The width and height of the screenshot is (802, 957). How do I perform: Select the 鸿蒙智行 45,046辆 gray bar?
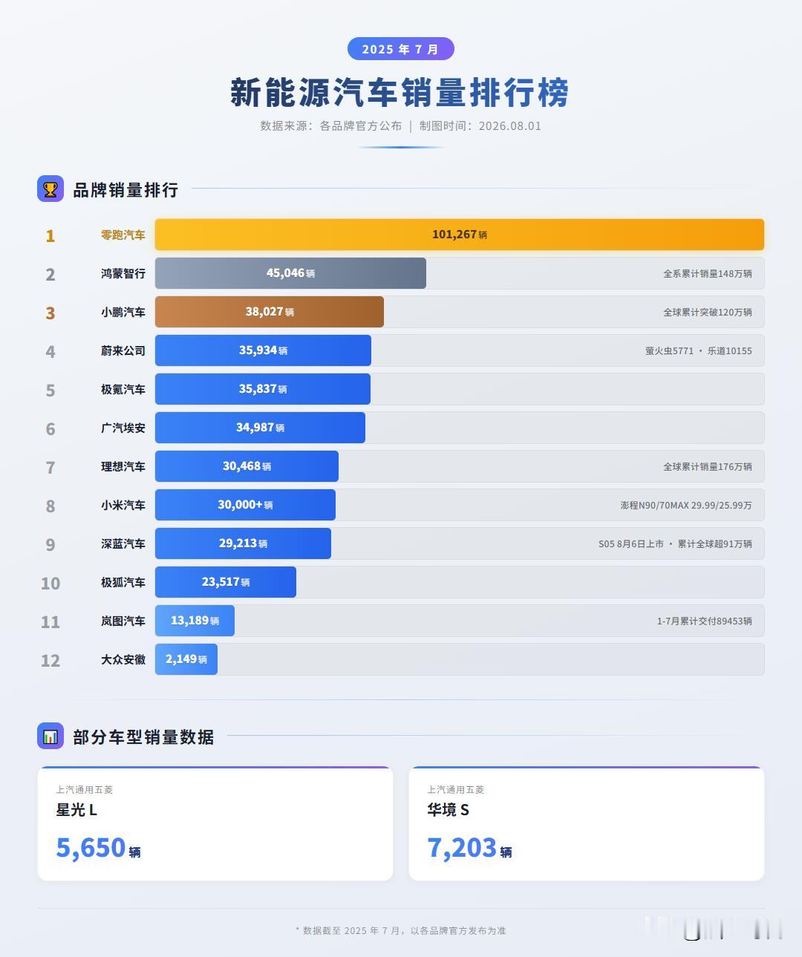[290, 273]
